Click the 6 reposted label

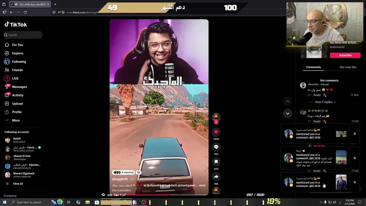coord(123,173)
